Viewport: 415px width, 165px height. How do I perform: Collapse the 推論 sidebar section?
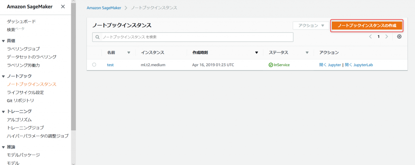(x=3, y=147)
